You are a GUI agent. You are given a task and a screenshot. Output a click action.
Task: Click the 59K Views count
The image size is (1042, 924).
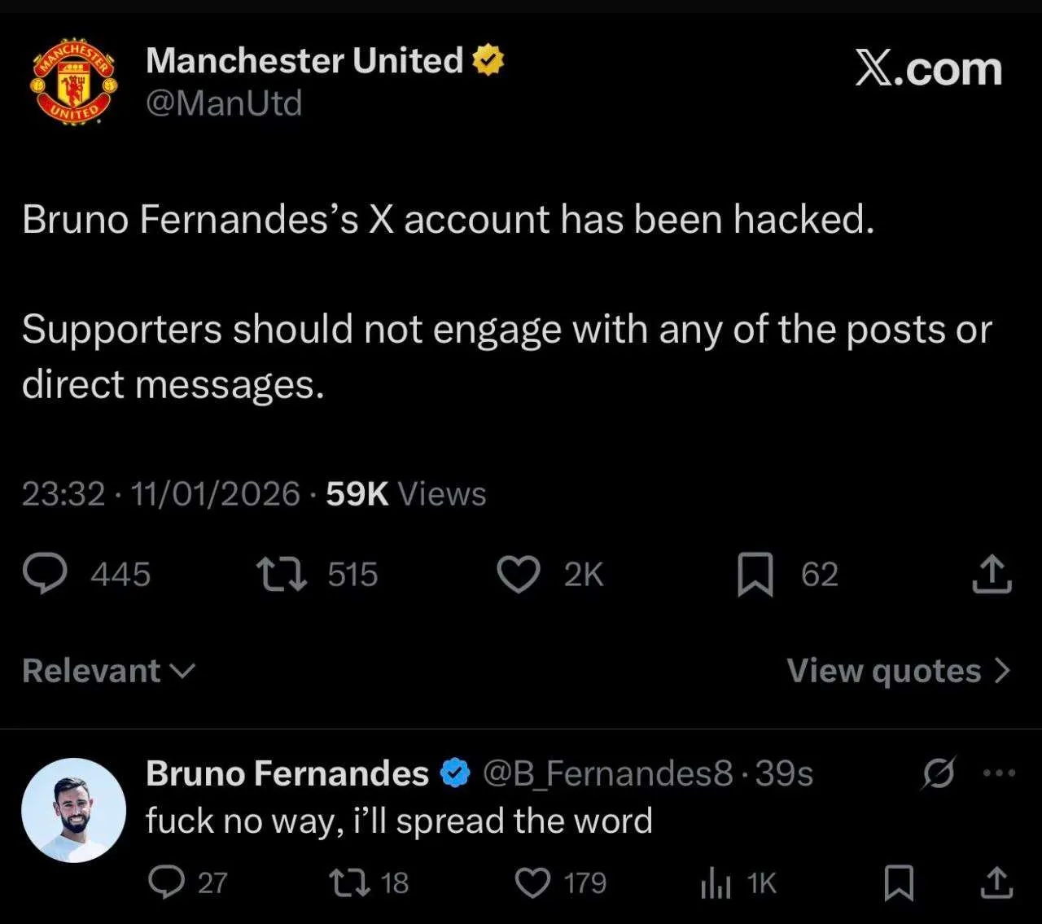coord(405,494)
